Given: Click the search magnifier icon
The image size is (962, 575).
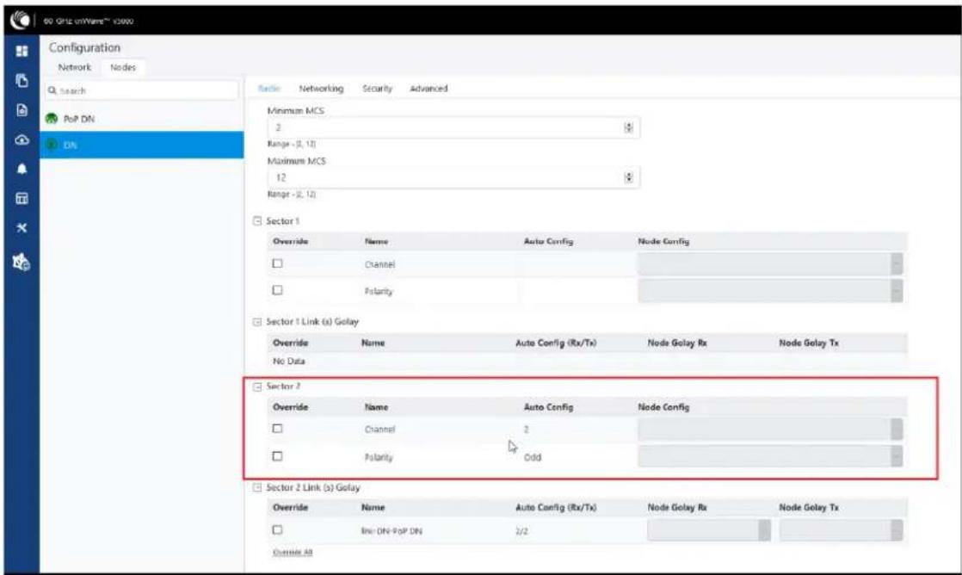Looking at the screenshot, I should [x=52, y=90].
